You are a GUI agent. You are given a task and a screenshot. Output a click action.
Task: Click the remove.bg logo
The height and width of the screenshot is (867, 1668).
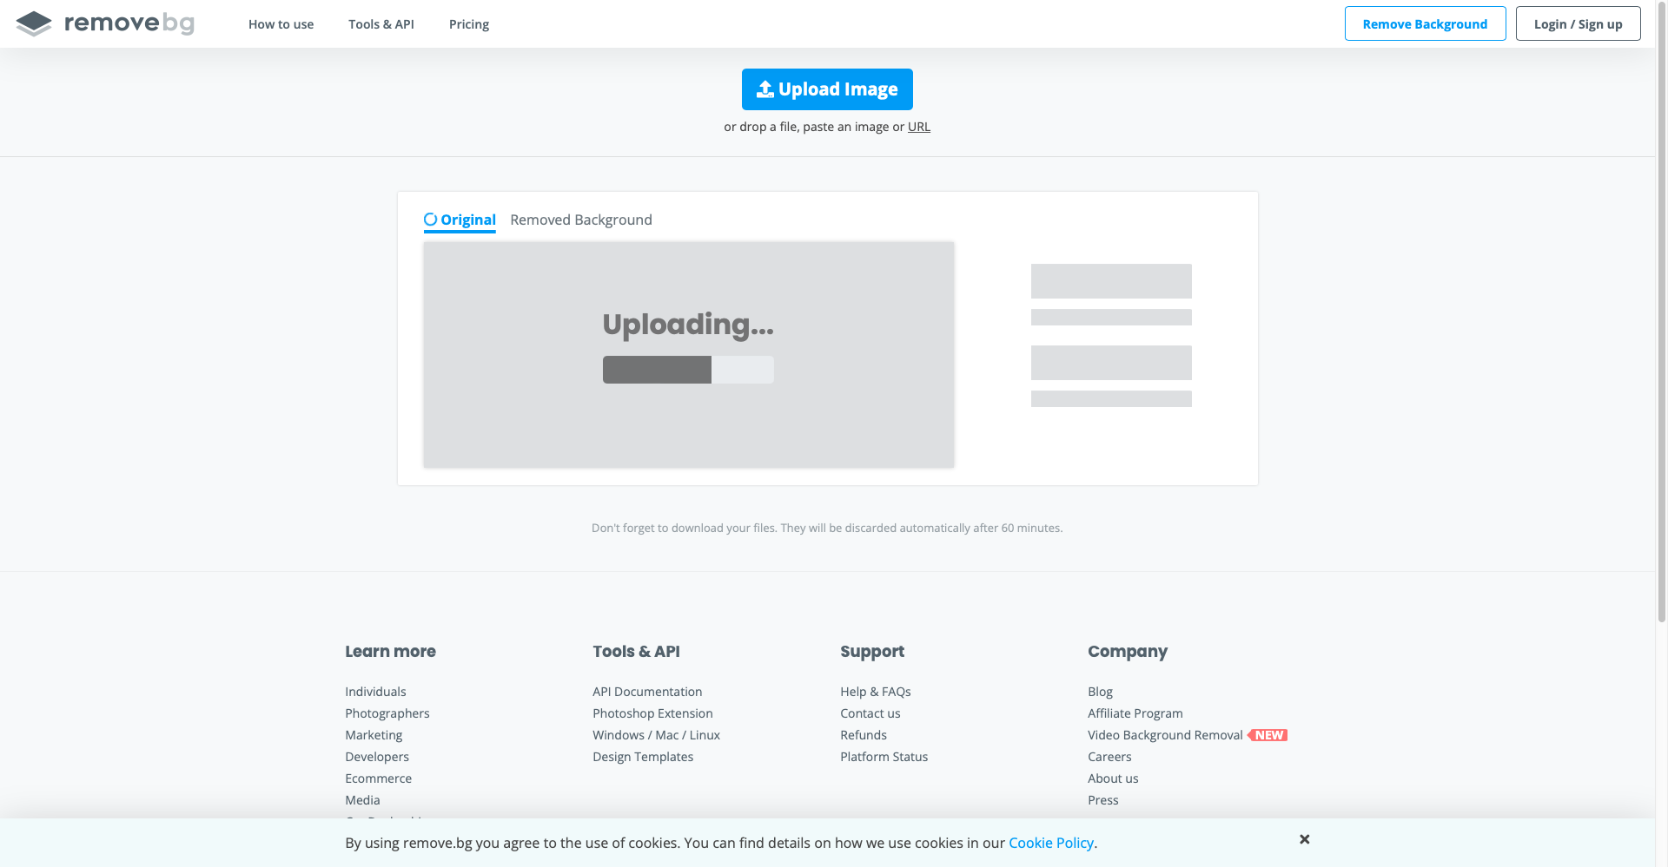click(x=105, y=23)
